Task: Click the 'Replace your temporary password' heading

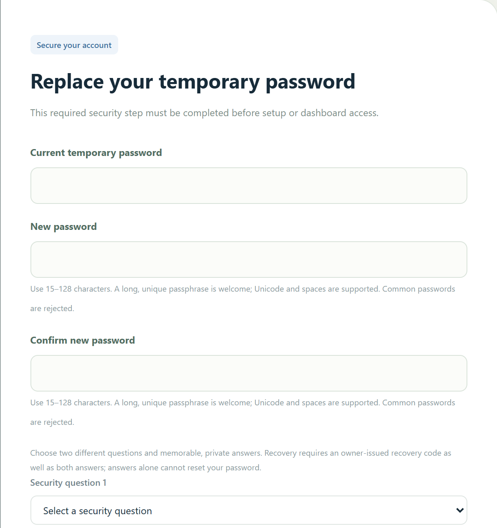Action: pyautogui.click(x=193, y=82)
